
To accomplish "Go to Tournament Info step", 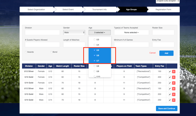I will (99, 9).
